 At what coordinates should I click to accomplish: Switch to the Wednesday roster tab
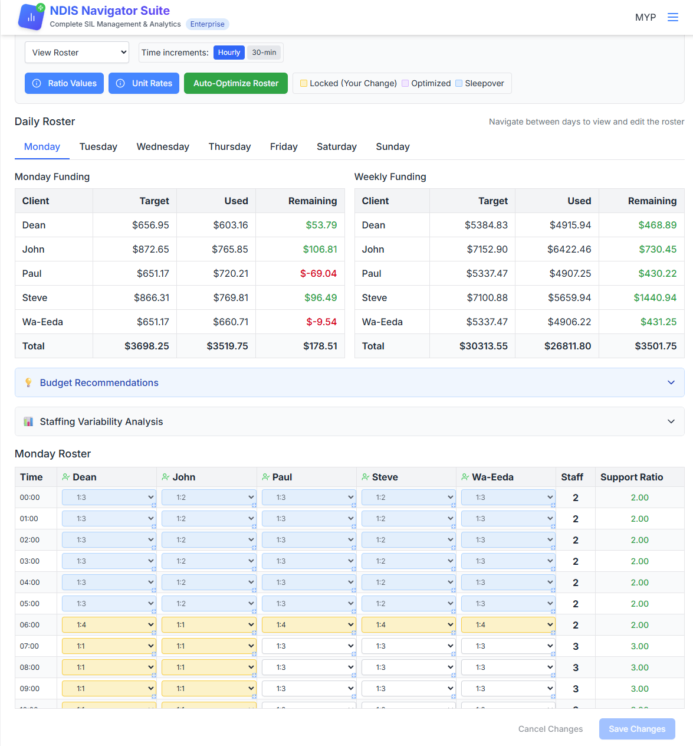coord(163,146)
